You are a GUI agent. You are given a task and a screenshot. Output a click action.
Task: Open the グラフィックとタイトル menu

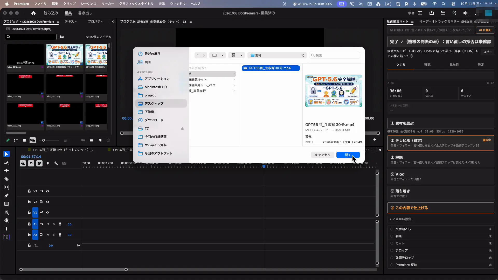[136, 4]
